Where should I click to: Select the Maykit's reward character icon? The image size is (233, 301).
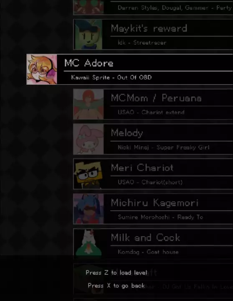click(x=89, y=34)
